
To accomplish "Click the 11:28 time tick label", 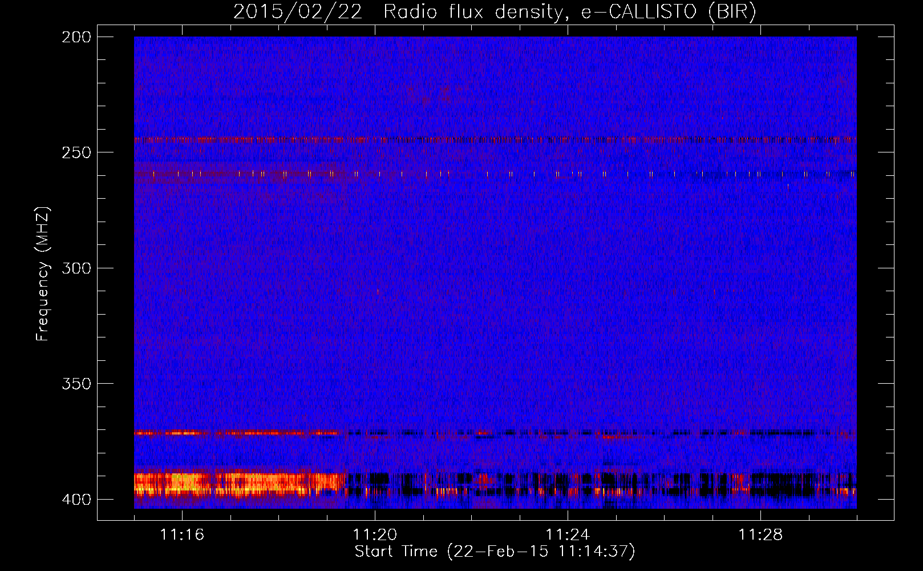I will click(760, 534).
